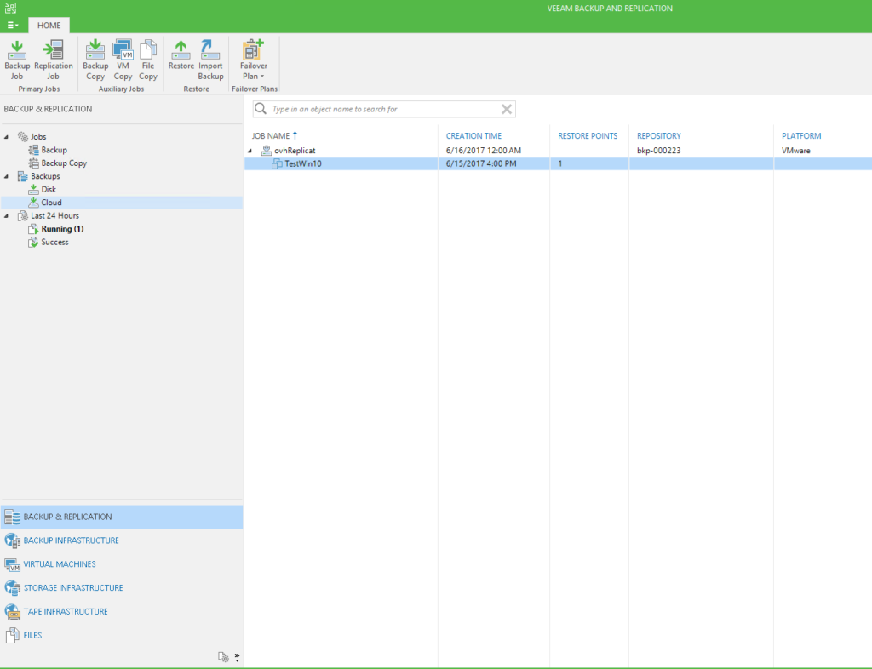This screenshot has width=872, height=669.
Task: Clear the search box with X
Action: (x=507, y=109)
